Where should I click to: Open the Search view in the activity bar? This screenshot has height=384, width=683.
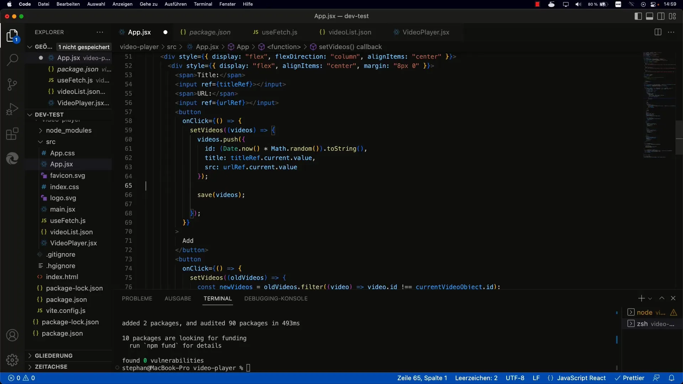12,60
